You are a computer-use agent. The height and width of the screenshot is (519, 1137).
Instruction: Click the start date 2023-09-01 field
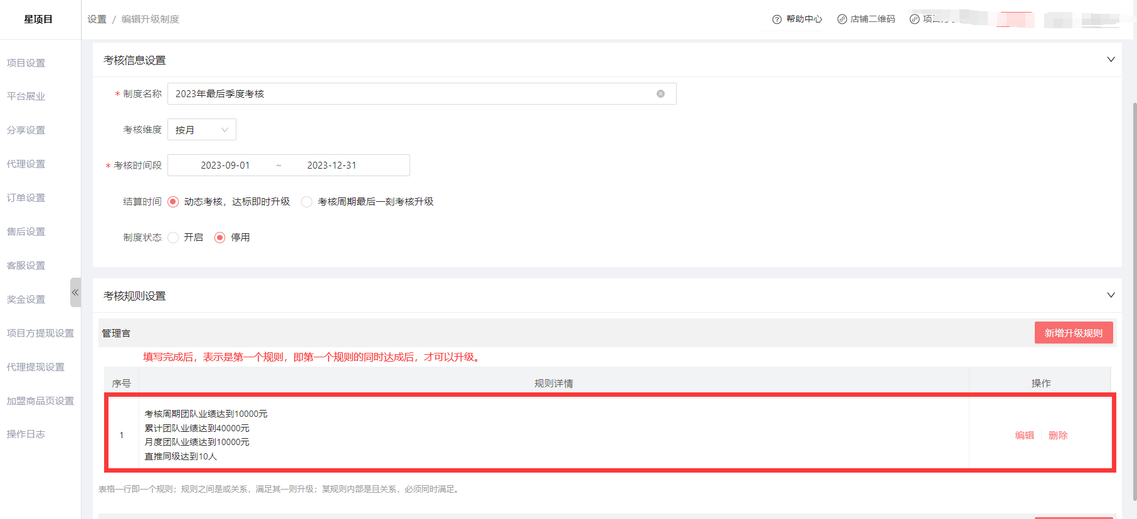pos(225,165)
